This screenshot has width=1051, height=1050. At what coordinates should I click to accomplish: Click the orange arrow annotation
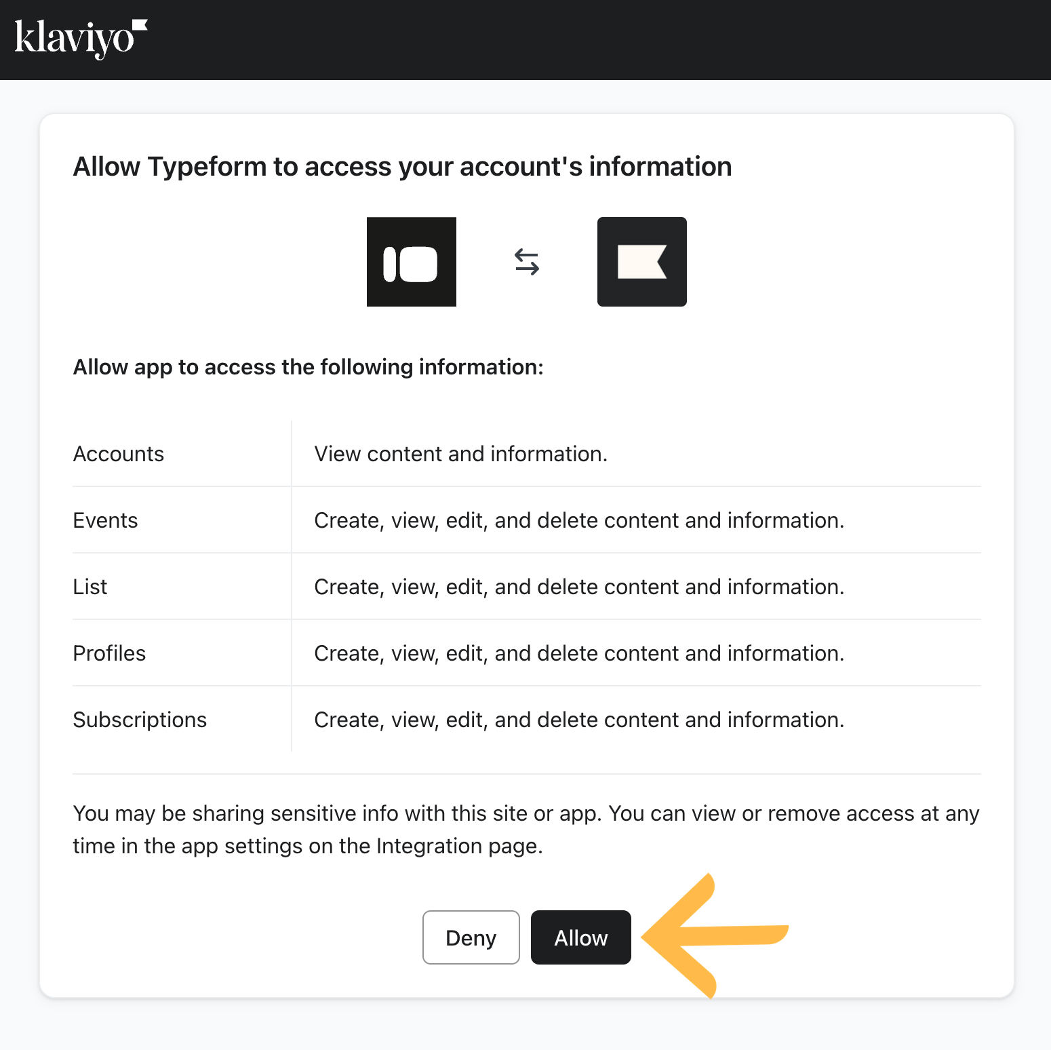[715, 936]
